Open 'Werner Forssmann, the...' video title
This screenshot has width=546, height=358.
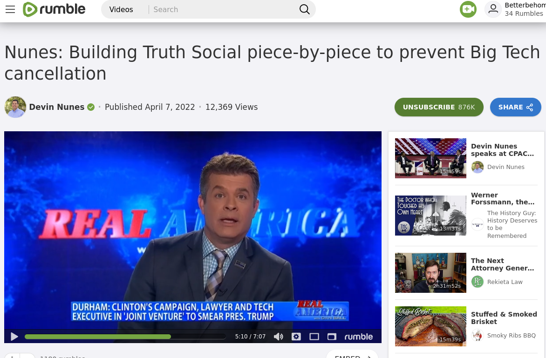click(x=503, y=199)
